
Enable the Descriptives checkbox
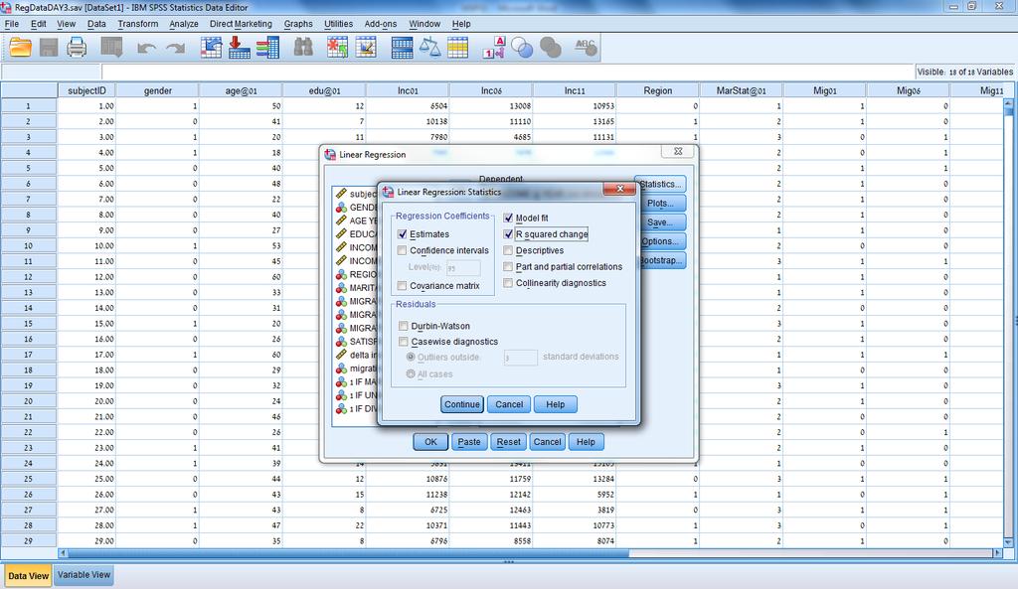[508, 250]
